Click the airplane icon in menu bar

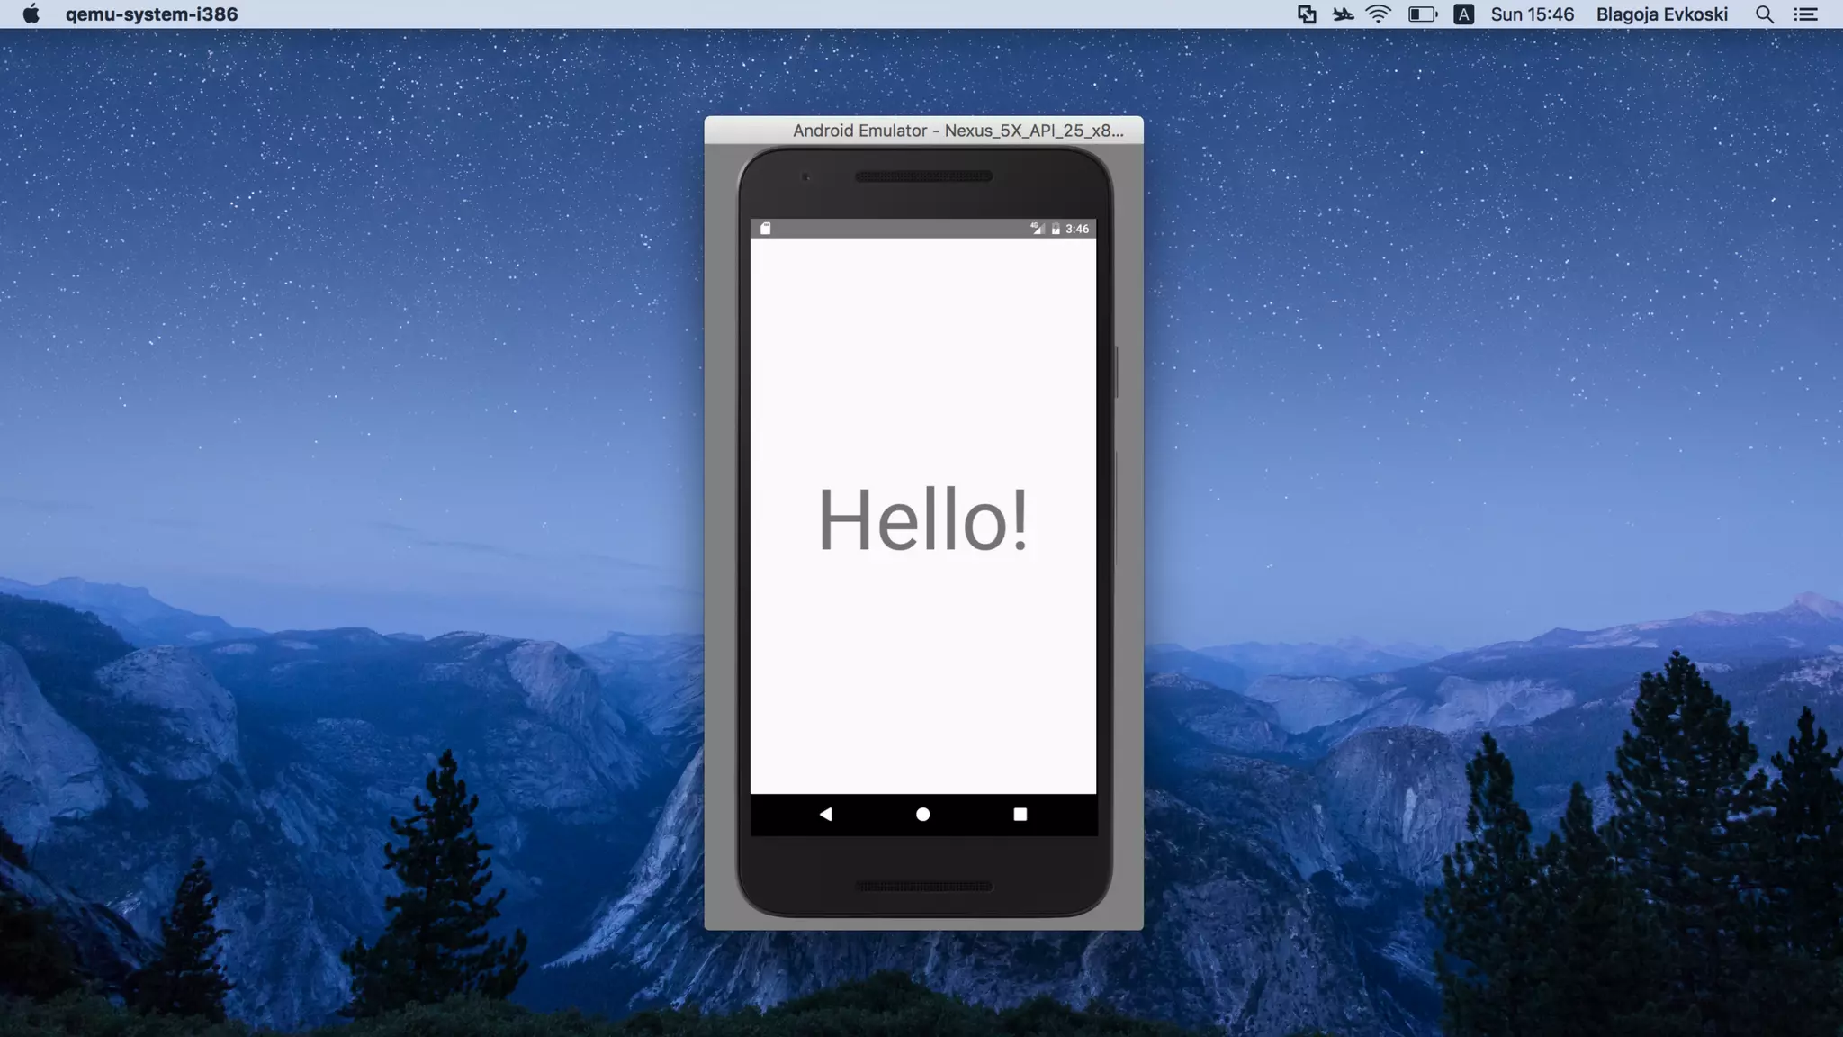click(x=1343, y=14)
